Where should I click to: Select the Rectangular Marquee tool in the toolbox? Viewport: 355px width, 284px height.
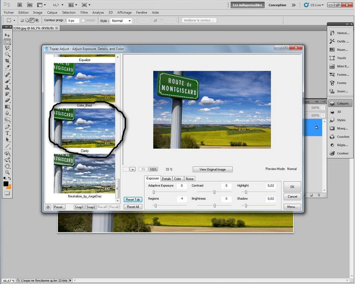[x=7, y=42]
